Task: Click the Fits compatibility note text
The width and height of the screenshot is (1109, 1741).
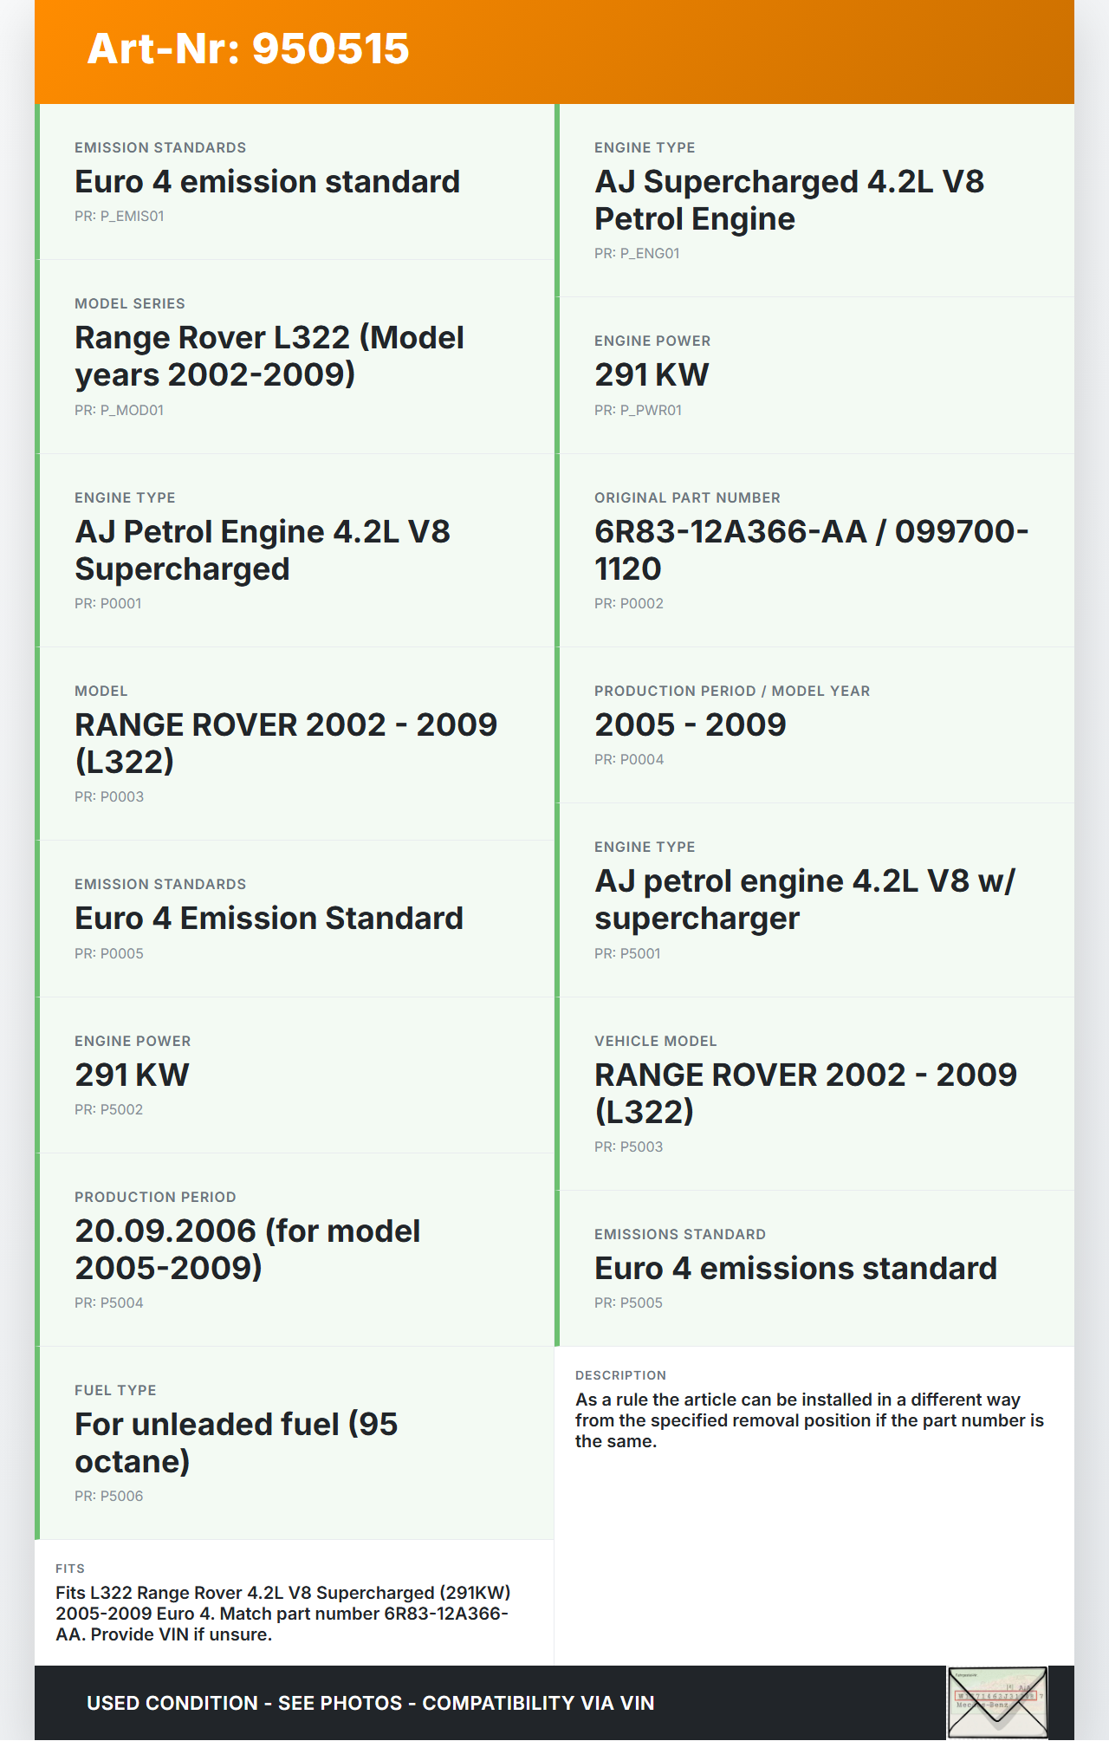Action: [282, 1614]
